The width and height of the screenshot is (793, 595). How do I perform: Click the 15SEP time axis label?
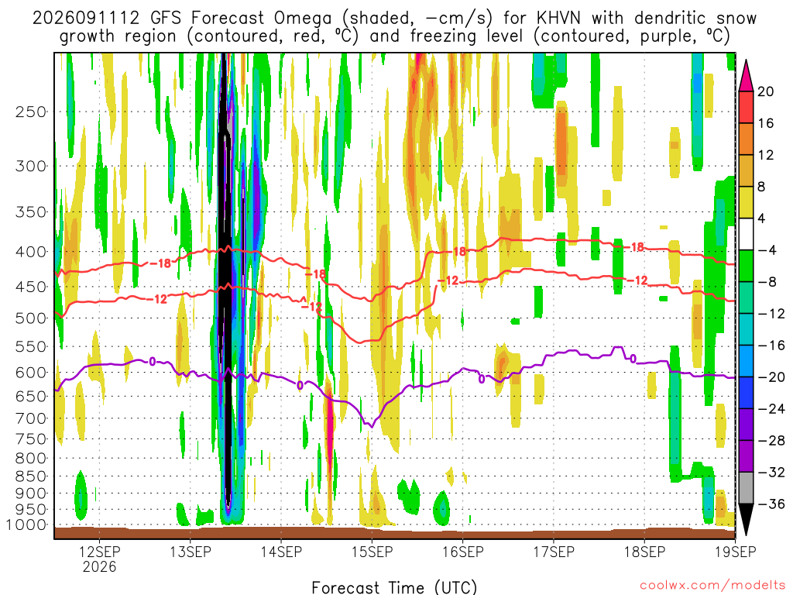(372, 552)
